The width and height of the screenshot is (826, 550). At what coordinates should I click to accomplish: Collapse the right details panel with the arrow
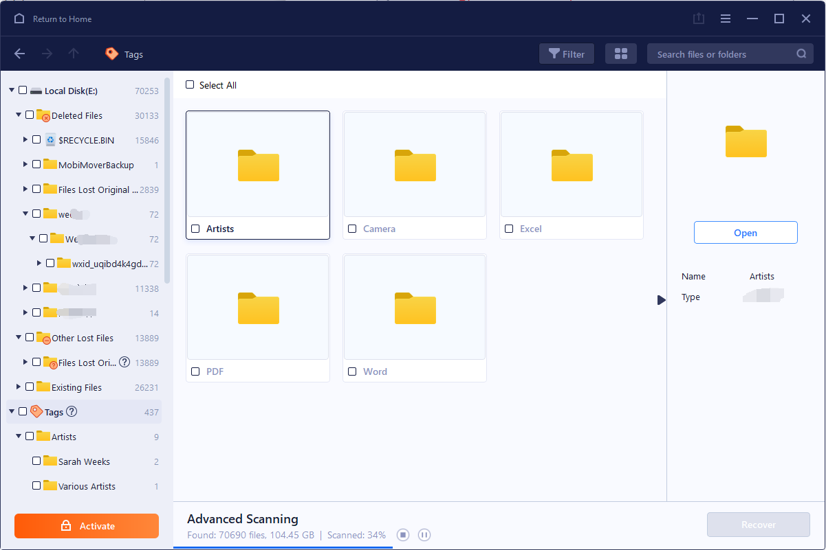click(x=661, y=299)
